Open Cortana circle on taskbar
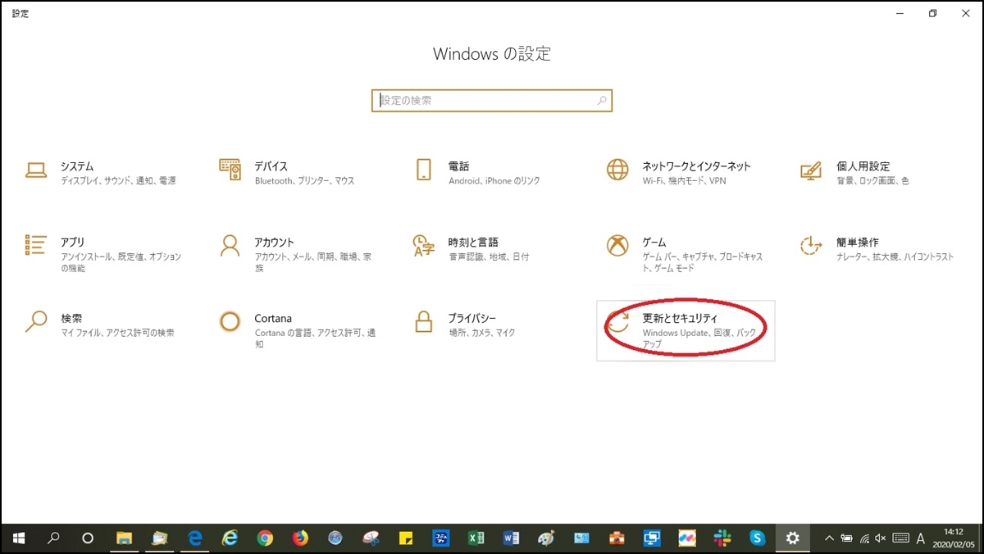 coord(89,538)
